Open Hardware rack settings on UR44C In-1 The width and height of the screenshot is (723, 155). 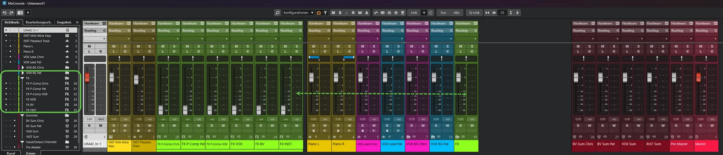tap(104, 23)
